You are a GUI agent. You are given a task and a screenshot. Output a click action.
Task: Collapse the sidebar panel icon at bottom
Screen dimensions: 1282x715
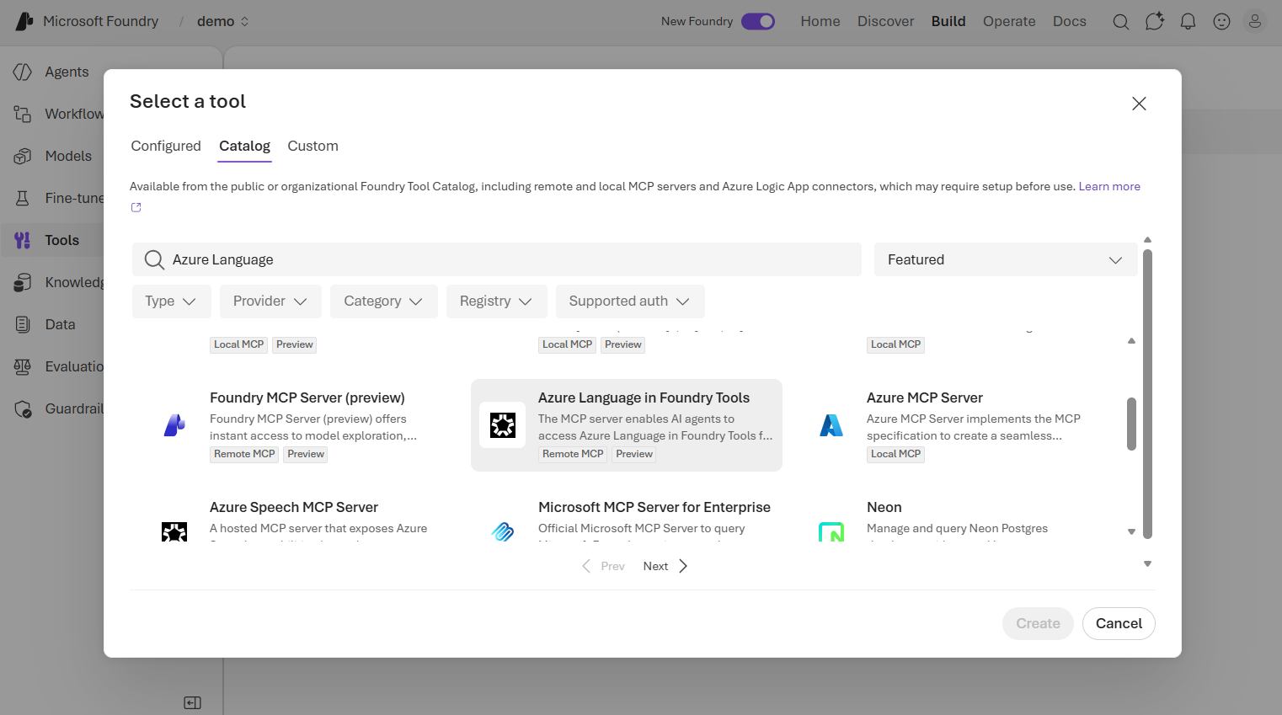click(x=192, y=702)
